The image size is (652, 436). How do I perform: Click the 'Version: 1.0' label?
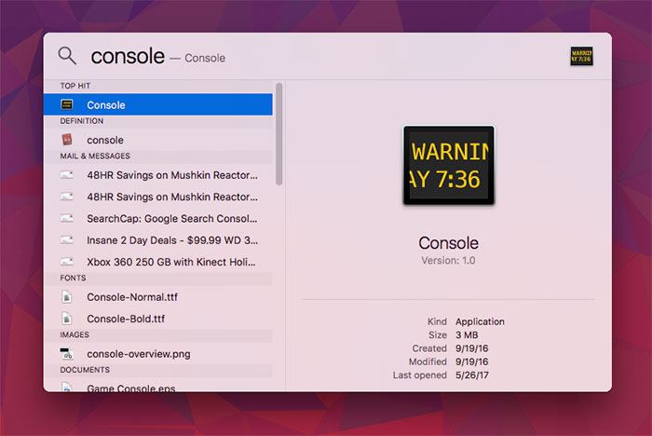pos(448,261)
